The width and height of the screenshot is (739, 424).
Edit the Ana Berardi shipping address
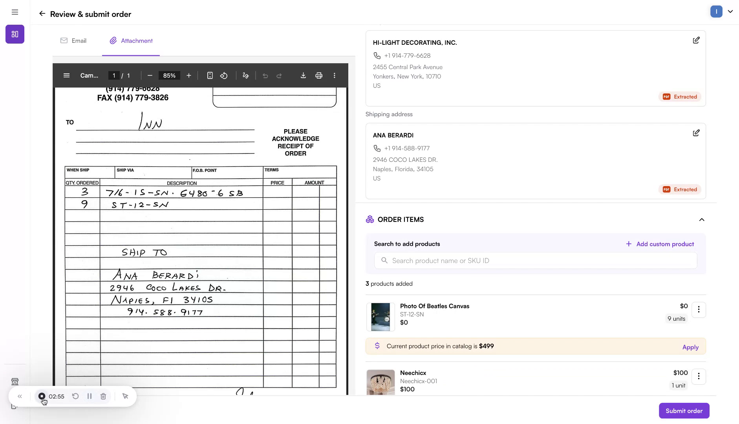pyautogui.click(x=696, y=133)
